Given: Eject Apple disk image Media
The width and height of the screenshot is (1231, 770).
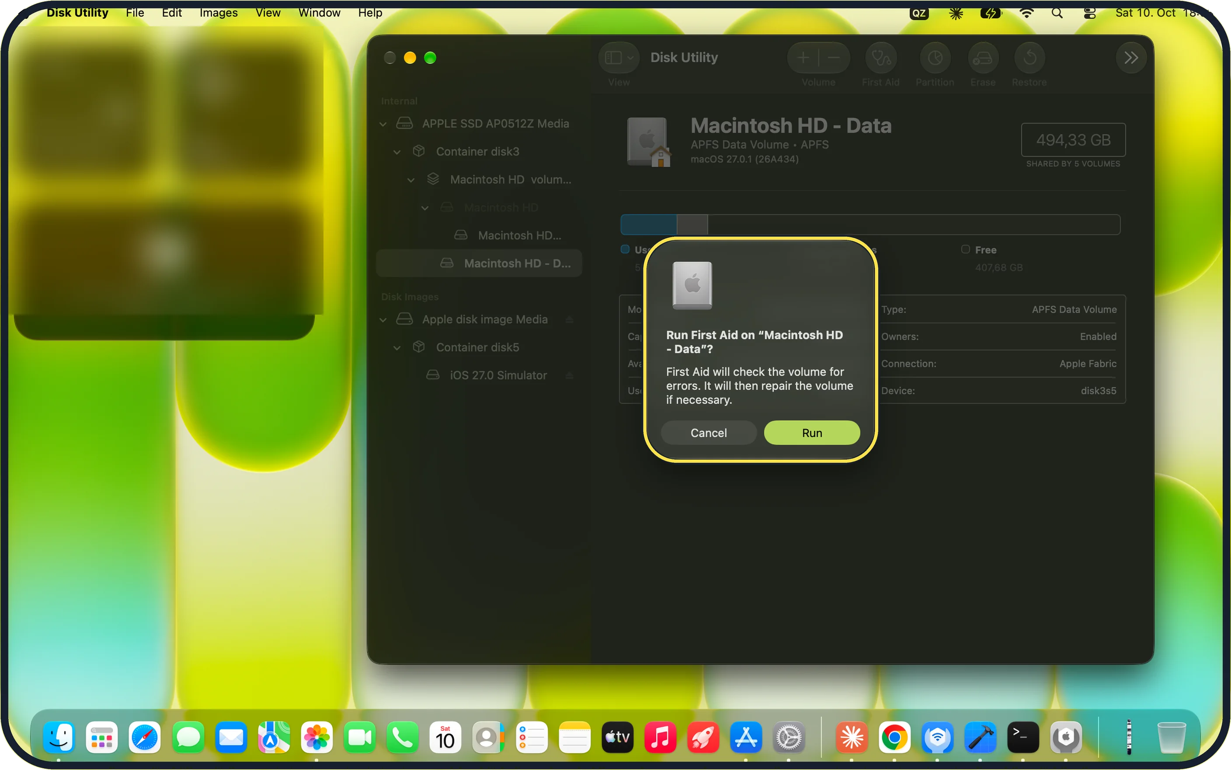Looking at the screenshot, I should click(x=570, y=320).
